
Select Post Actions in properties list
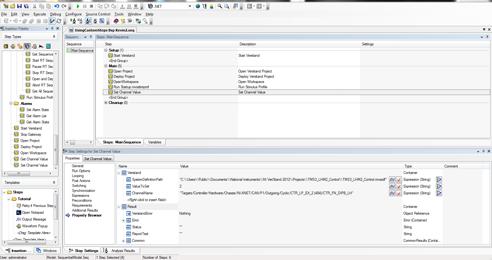point(81,181)
